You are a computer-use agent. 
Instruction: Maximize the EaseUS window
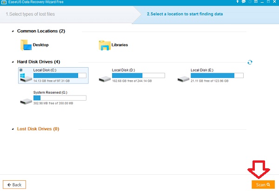[x=268, y=1]
